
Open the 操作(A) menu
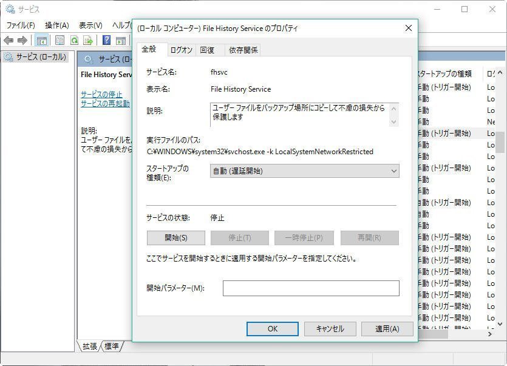point(57,25)
